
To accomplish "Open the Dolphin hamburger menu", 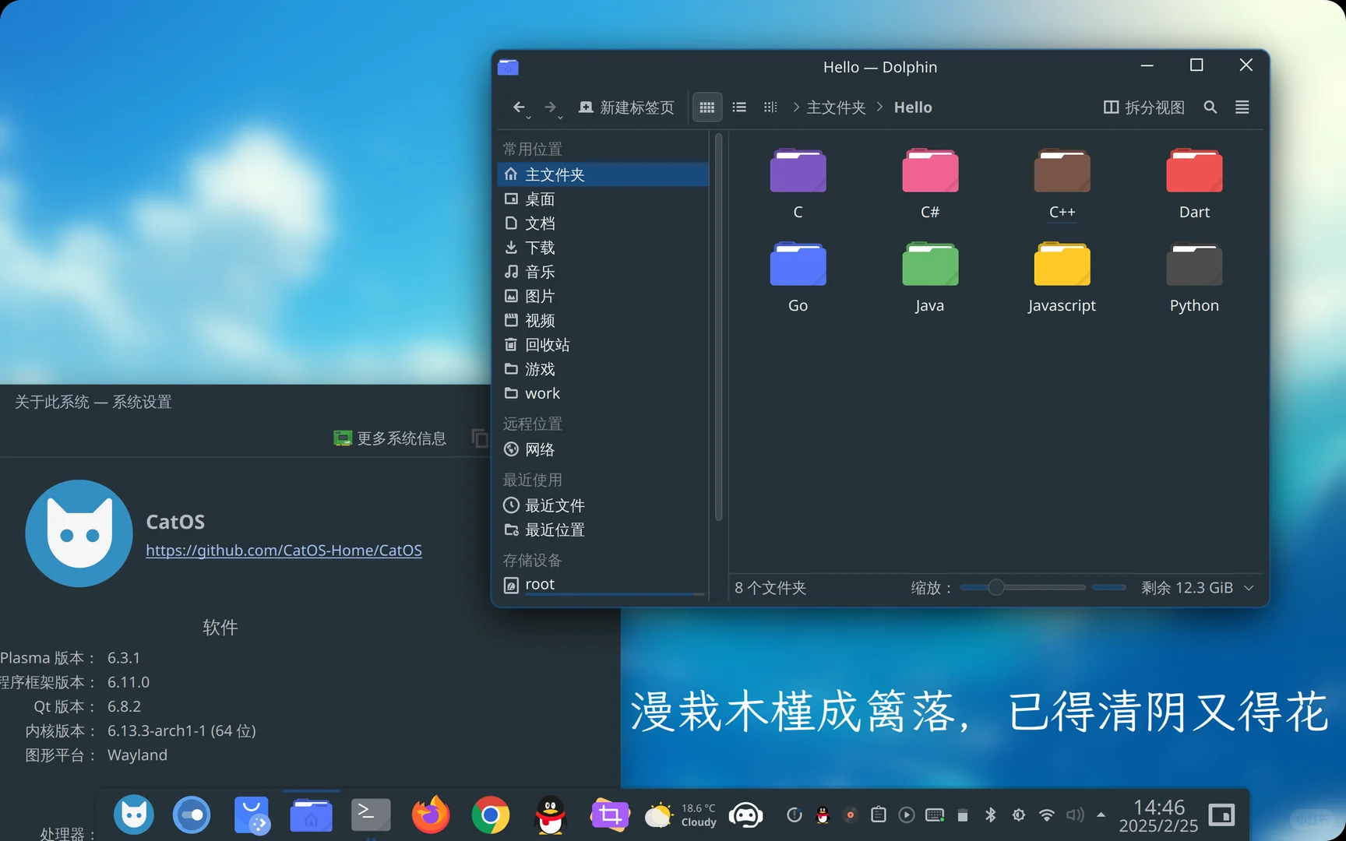I will pos(1242,107).
